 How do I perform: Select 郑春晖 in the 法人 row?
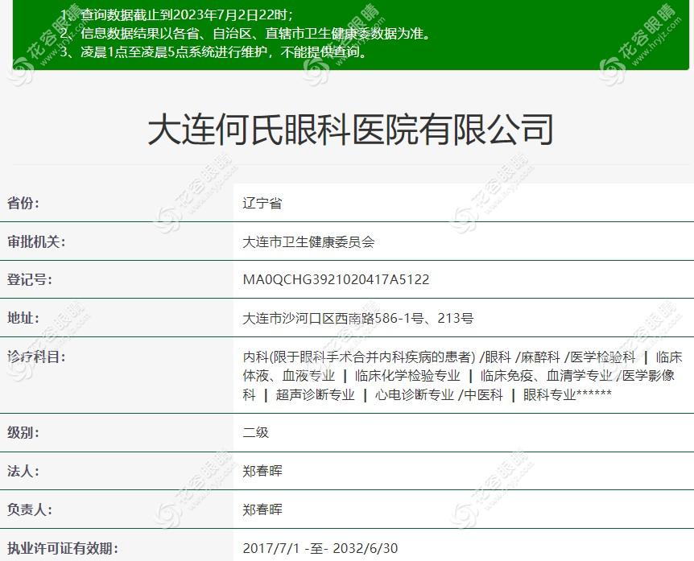pos(262,471)
